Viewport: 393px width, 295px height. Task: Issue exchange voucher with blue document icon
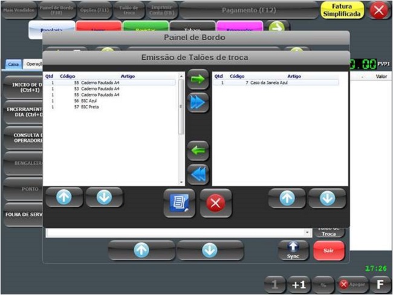[180, 203]
